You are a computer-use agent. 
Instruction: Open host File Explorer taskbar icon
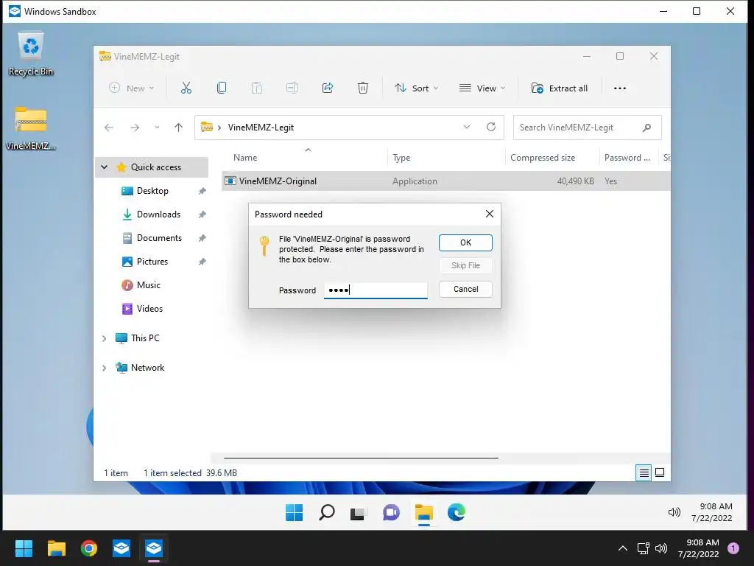pyautogui.click(x=56, y=548)
